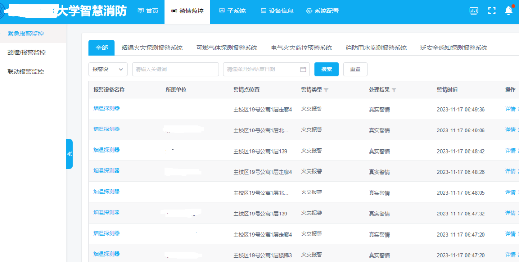Click the blue 搜索 search button
Image resolution: width=519 pixels, height=262 pixels.
tap(326, 70)
